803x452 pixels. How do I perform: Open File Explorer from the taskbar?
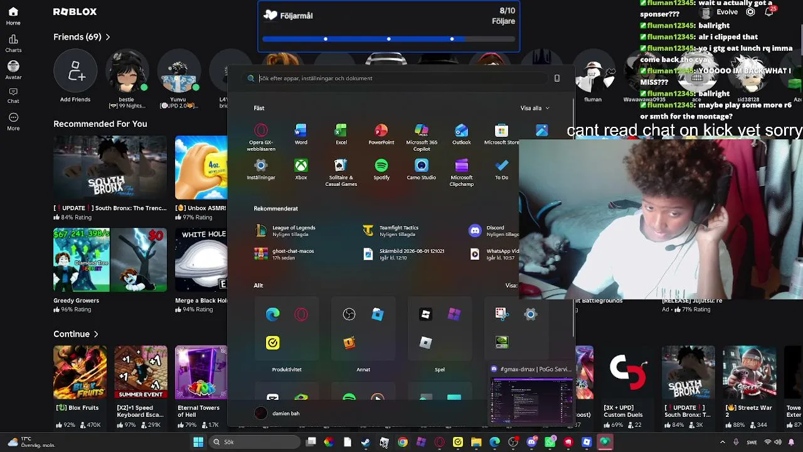coord(476,442)
